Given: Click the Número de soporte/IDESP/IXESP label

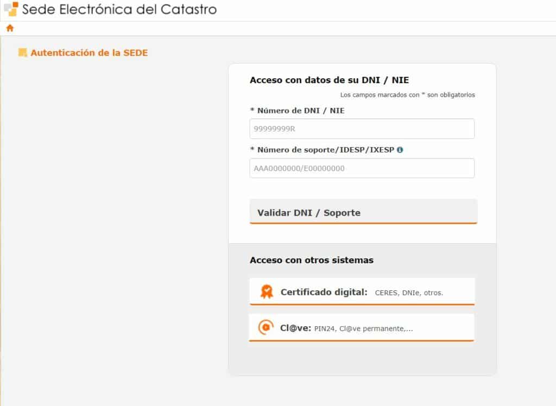Looking at the screenshot, I should coord(323,150).
